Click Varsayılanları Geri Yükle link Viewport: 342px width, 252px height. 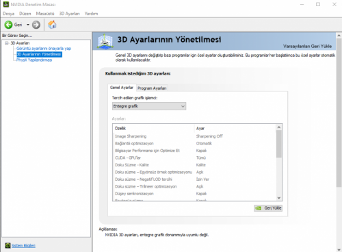coord(307,47)
